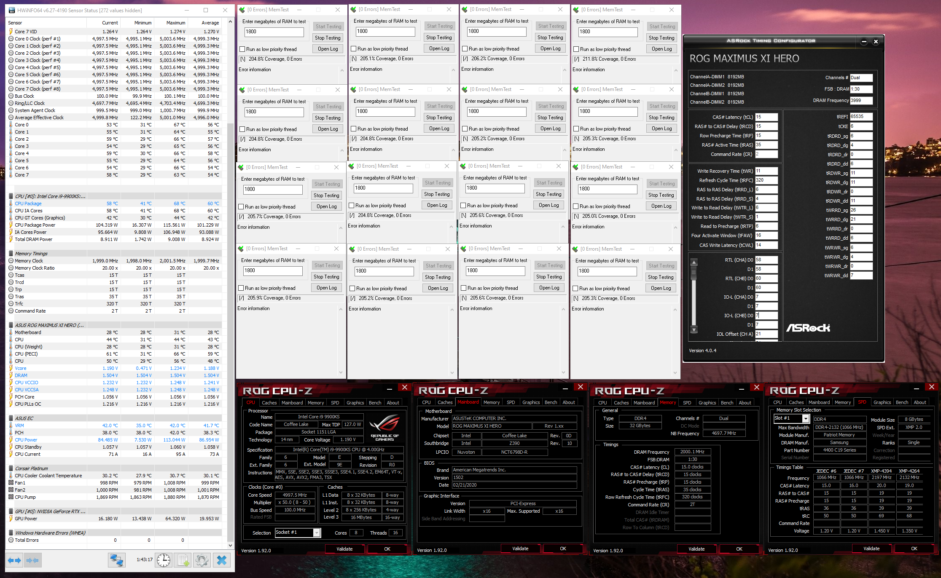
Task: Click ASRock RTL list scroll-down arrow
Action: 694,329
